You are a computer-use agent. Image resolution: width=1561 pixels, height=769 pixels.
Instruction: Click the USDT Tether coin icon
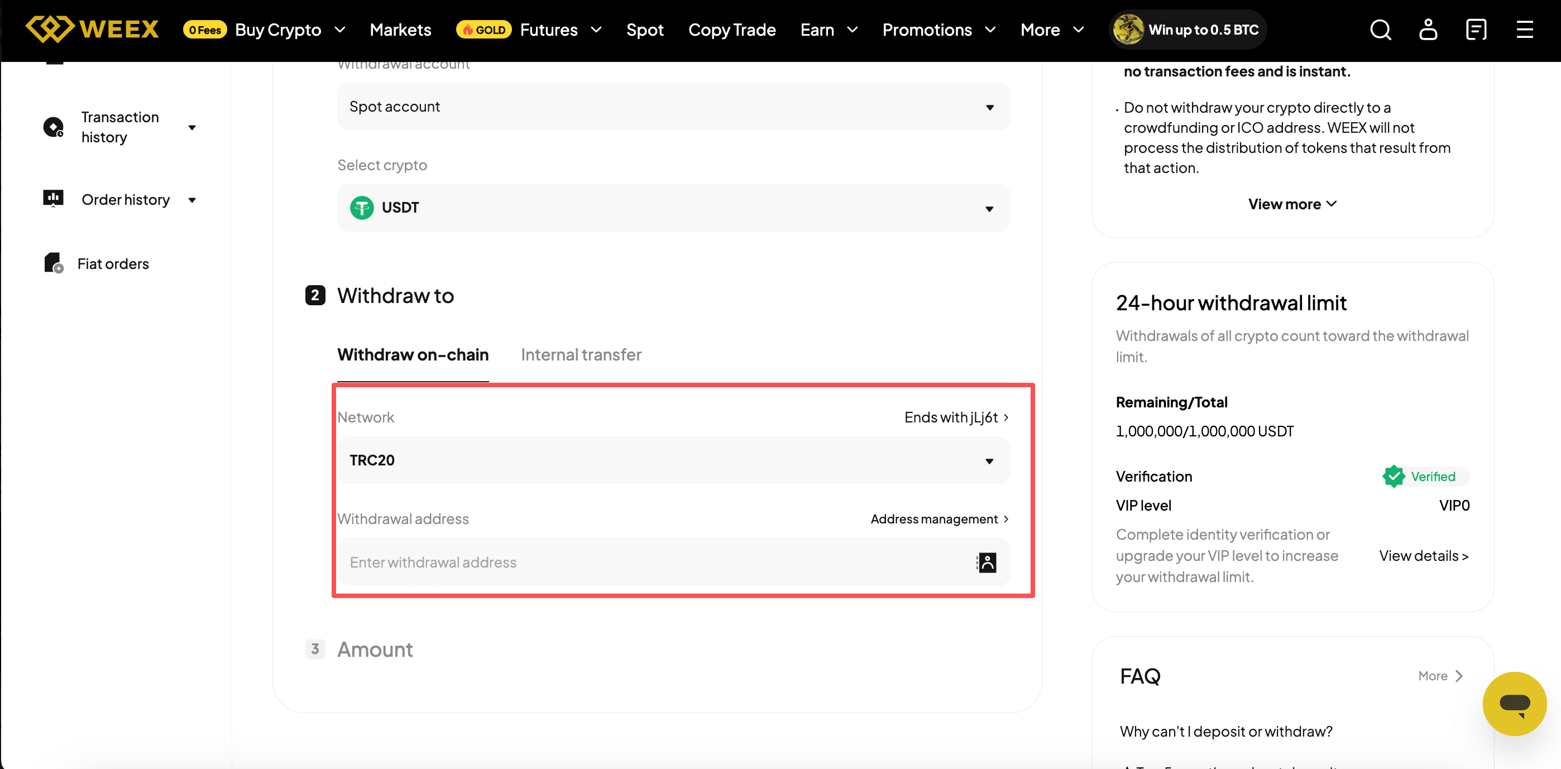(x=362, y=208)
